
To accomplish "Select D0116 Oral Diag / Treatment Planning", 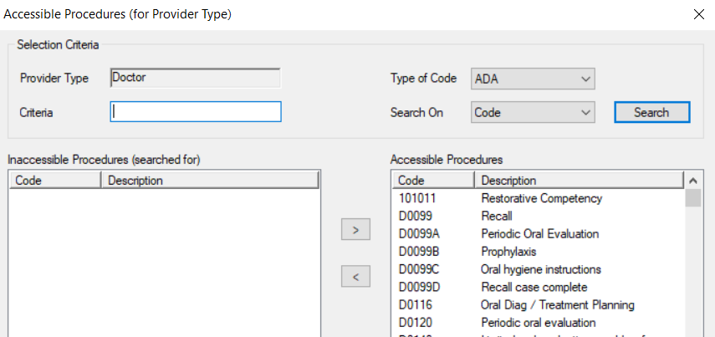I will click(x=557, y=305).
